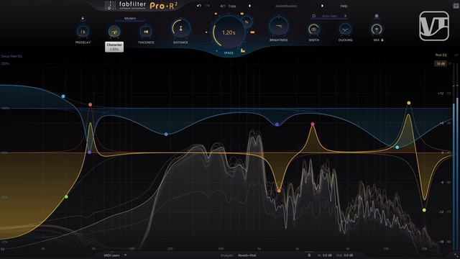Click the Thickness knob
The height and width of the screenshot is (259, 460).
pyautogui.click(x=146, y=32)
